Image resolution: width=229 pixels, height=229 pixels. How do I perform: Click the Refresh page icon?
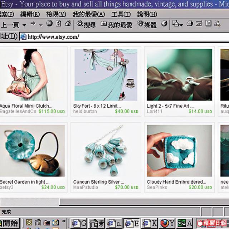59,23
